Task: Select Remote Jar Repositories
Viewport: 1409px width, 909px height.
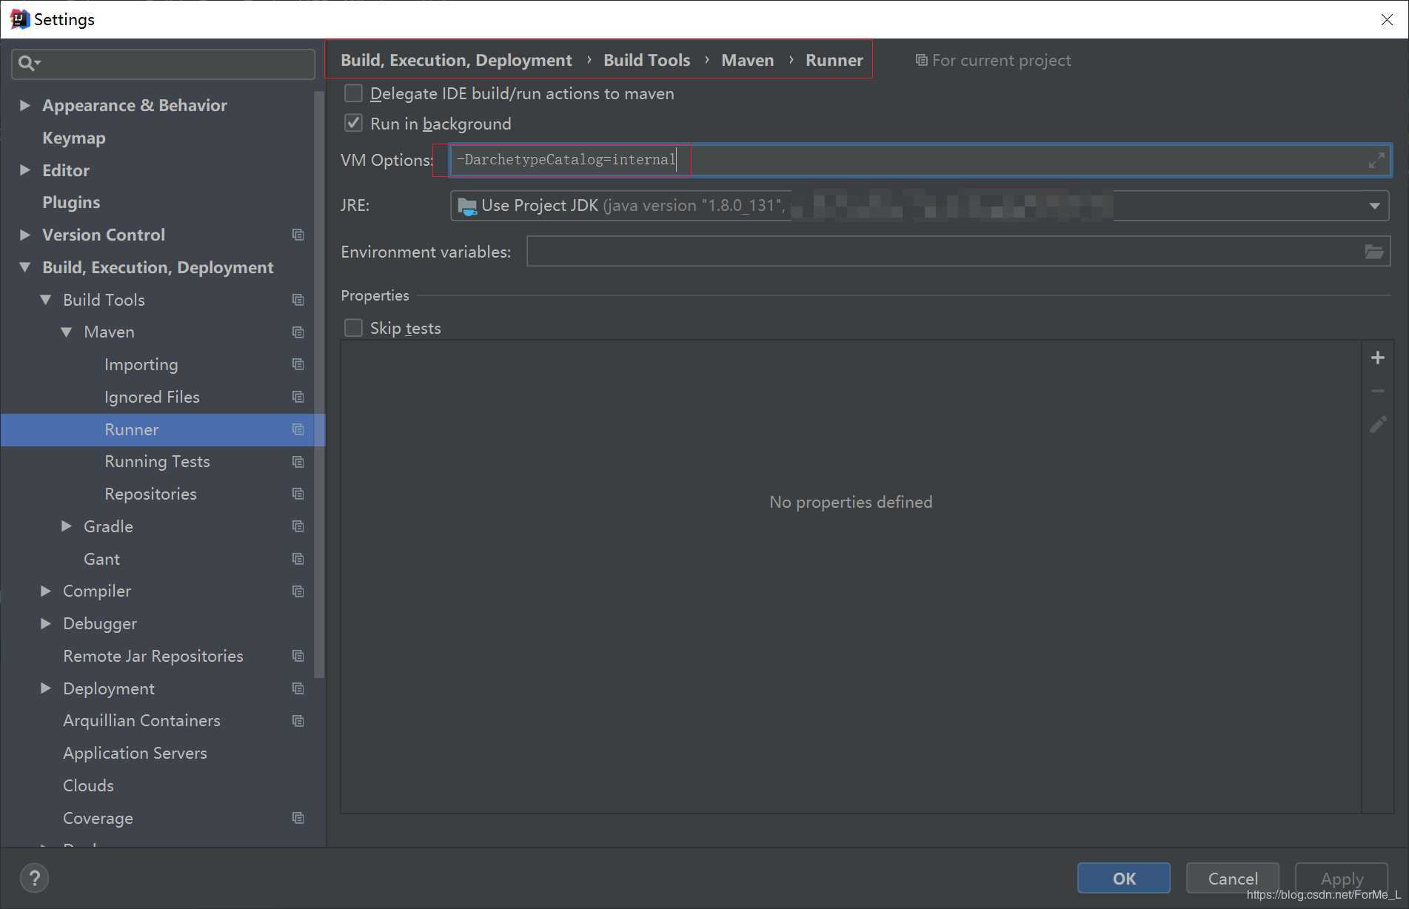Action: (x=153, y=656)
